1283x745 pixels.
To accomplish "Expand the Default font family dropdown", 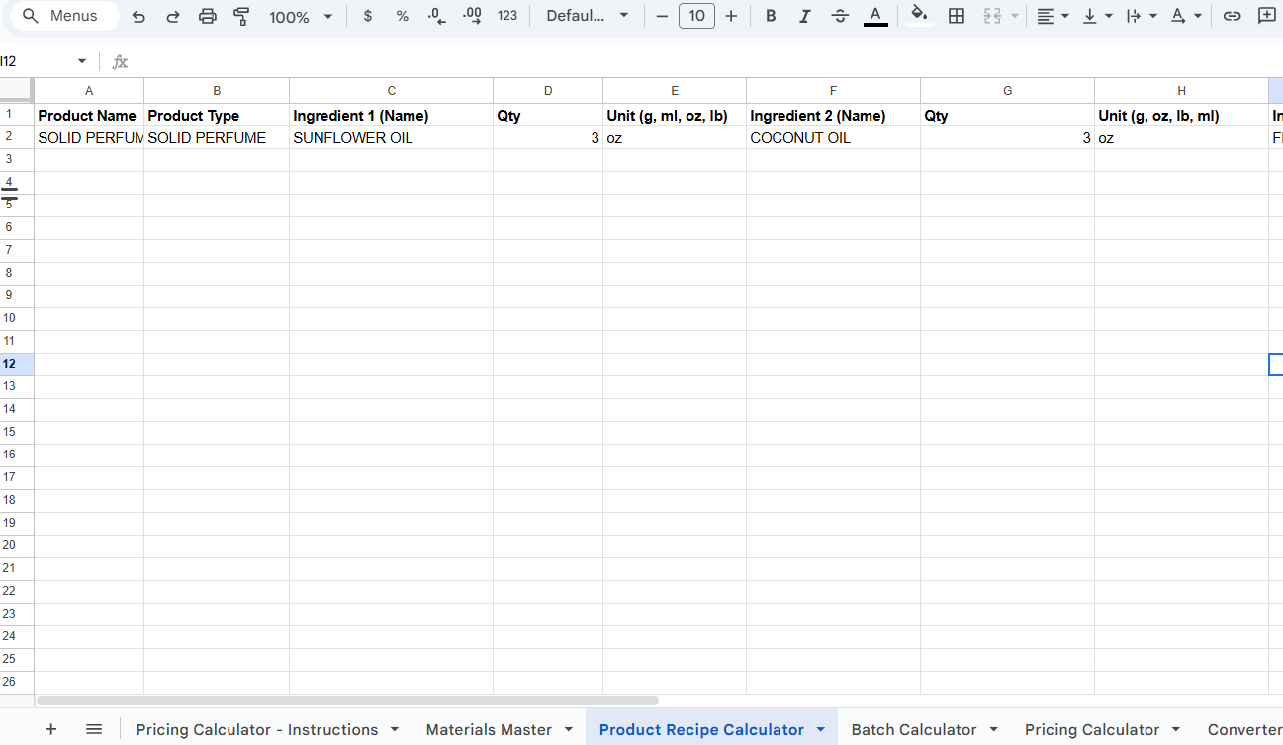I will [588, 16].
